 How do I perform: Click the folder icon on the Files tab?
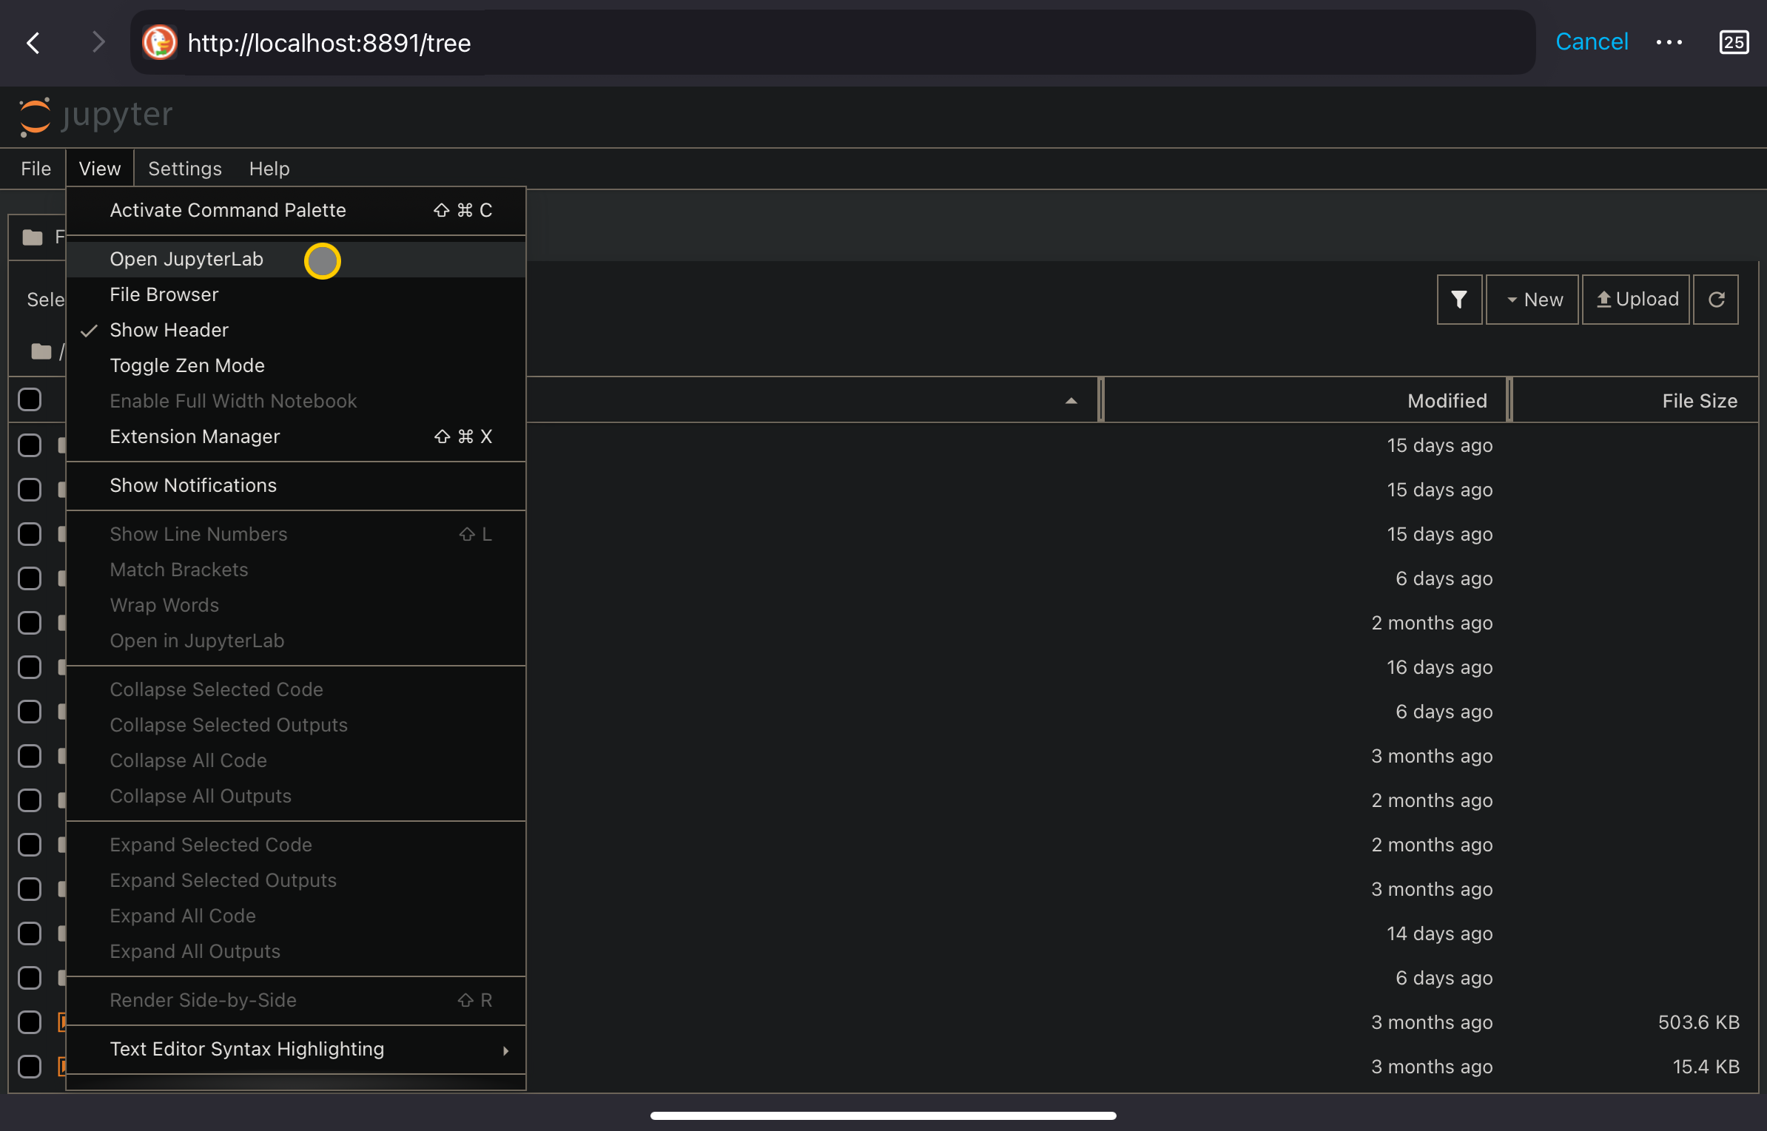click(x=33, y=237)
